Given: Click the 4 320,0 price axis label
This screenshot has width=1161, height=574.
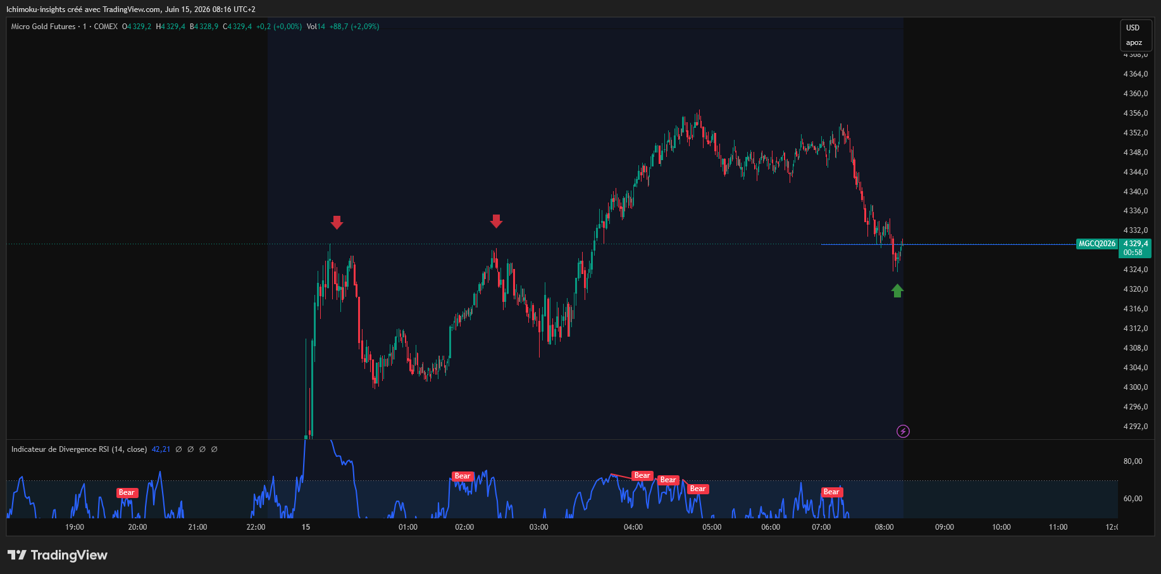Looking at the screenshot, I should click(1135, 289).
